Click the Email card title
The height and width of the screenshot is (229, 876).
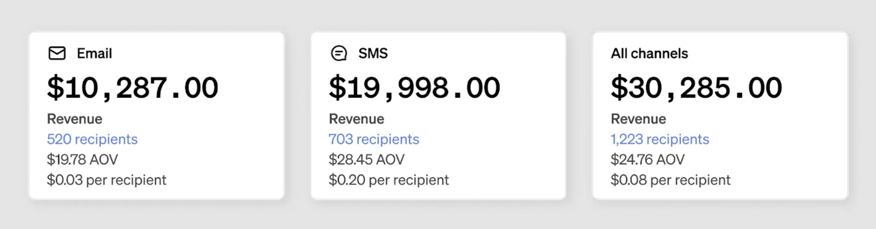94,53
